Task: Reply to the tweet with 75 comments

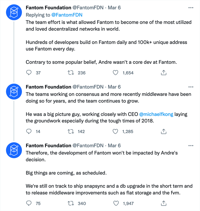Action: point(29,203)
